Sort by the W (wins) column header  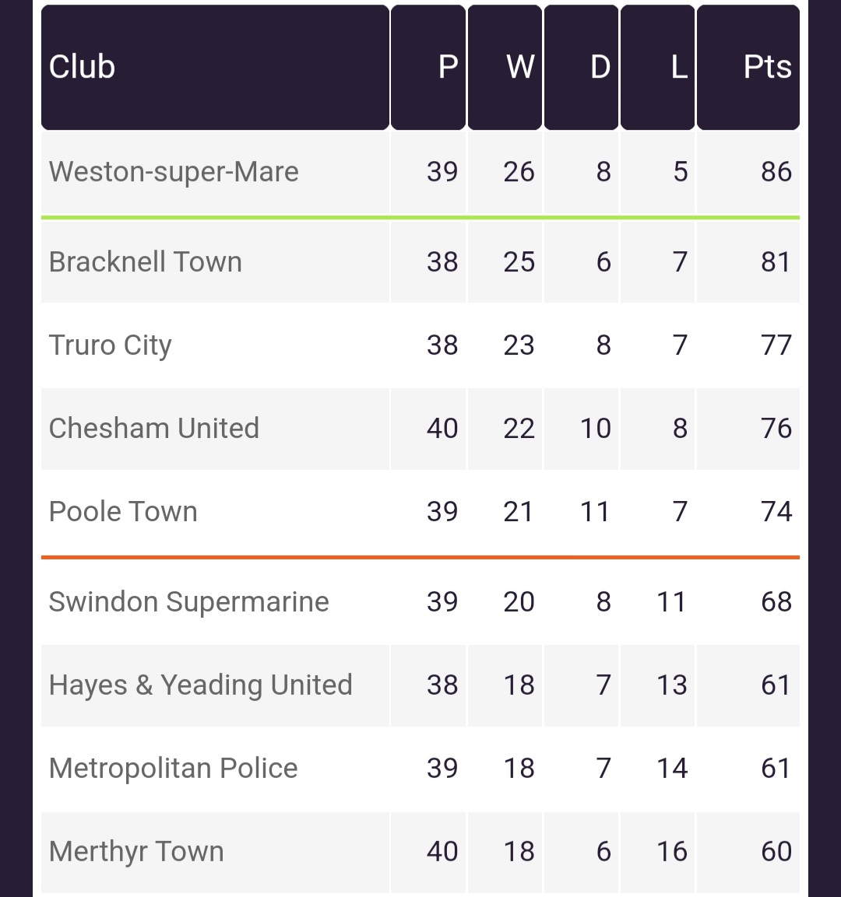[505, 68]
